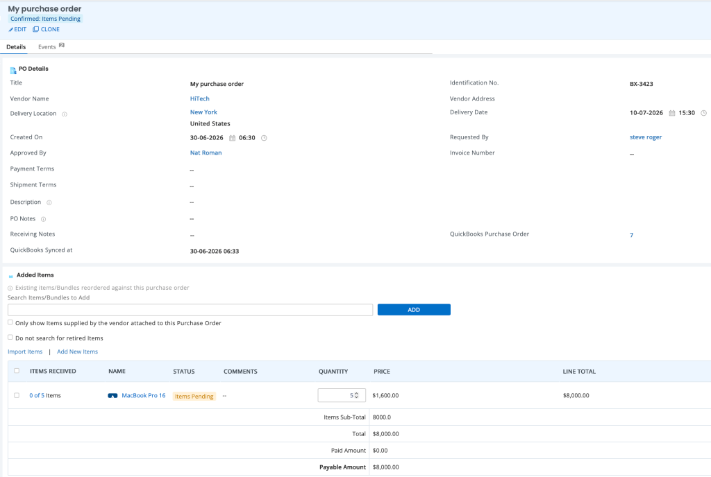
Task: Click clock icon beside 06:30 time
Action: point(264,138)
